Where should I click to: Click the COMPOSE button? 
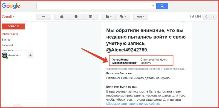(x=13, y=26)
